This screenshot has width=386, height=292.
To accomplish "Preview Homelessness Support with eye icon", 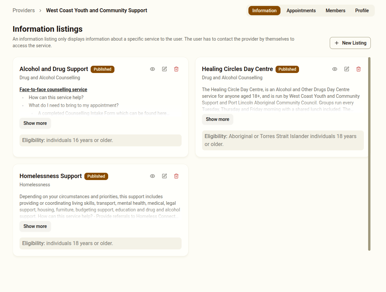I will pos(152,176).
